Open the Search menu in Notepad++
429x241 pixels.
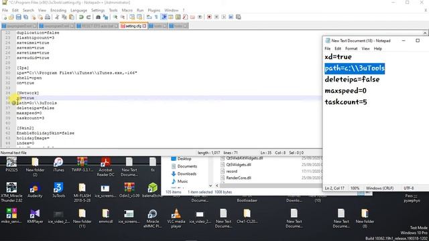tap(28, 10)
